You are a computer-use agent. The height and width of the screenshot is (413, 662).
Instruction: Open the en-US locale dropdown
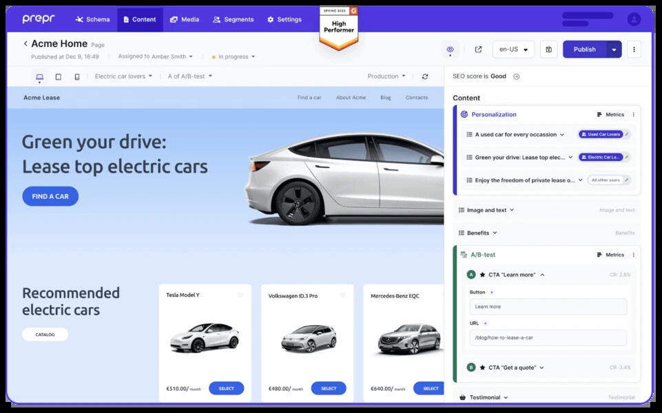click(513, 50)
